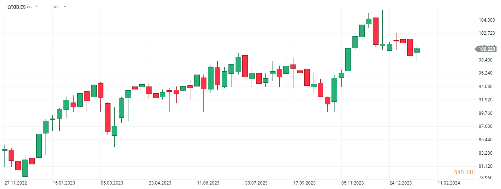Expand the W1 timeframe dropdown arrow

click(65, 7)
